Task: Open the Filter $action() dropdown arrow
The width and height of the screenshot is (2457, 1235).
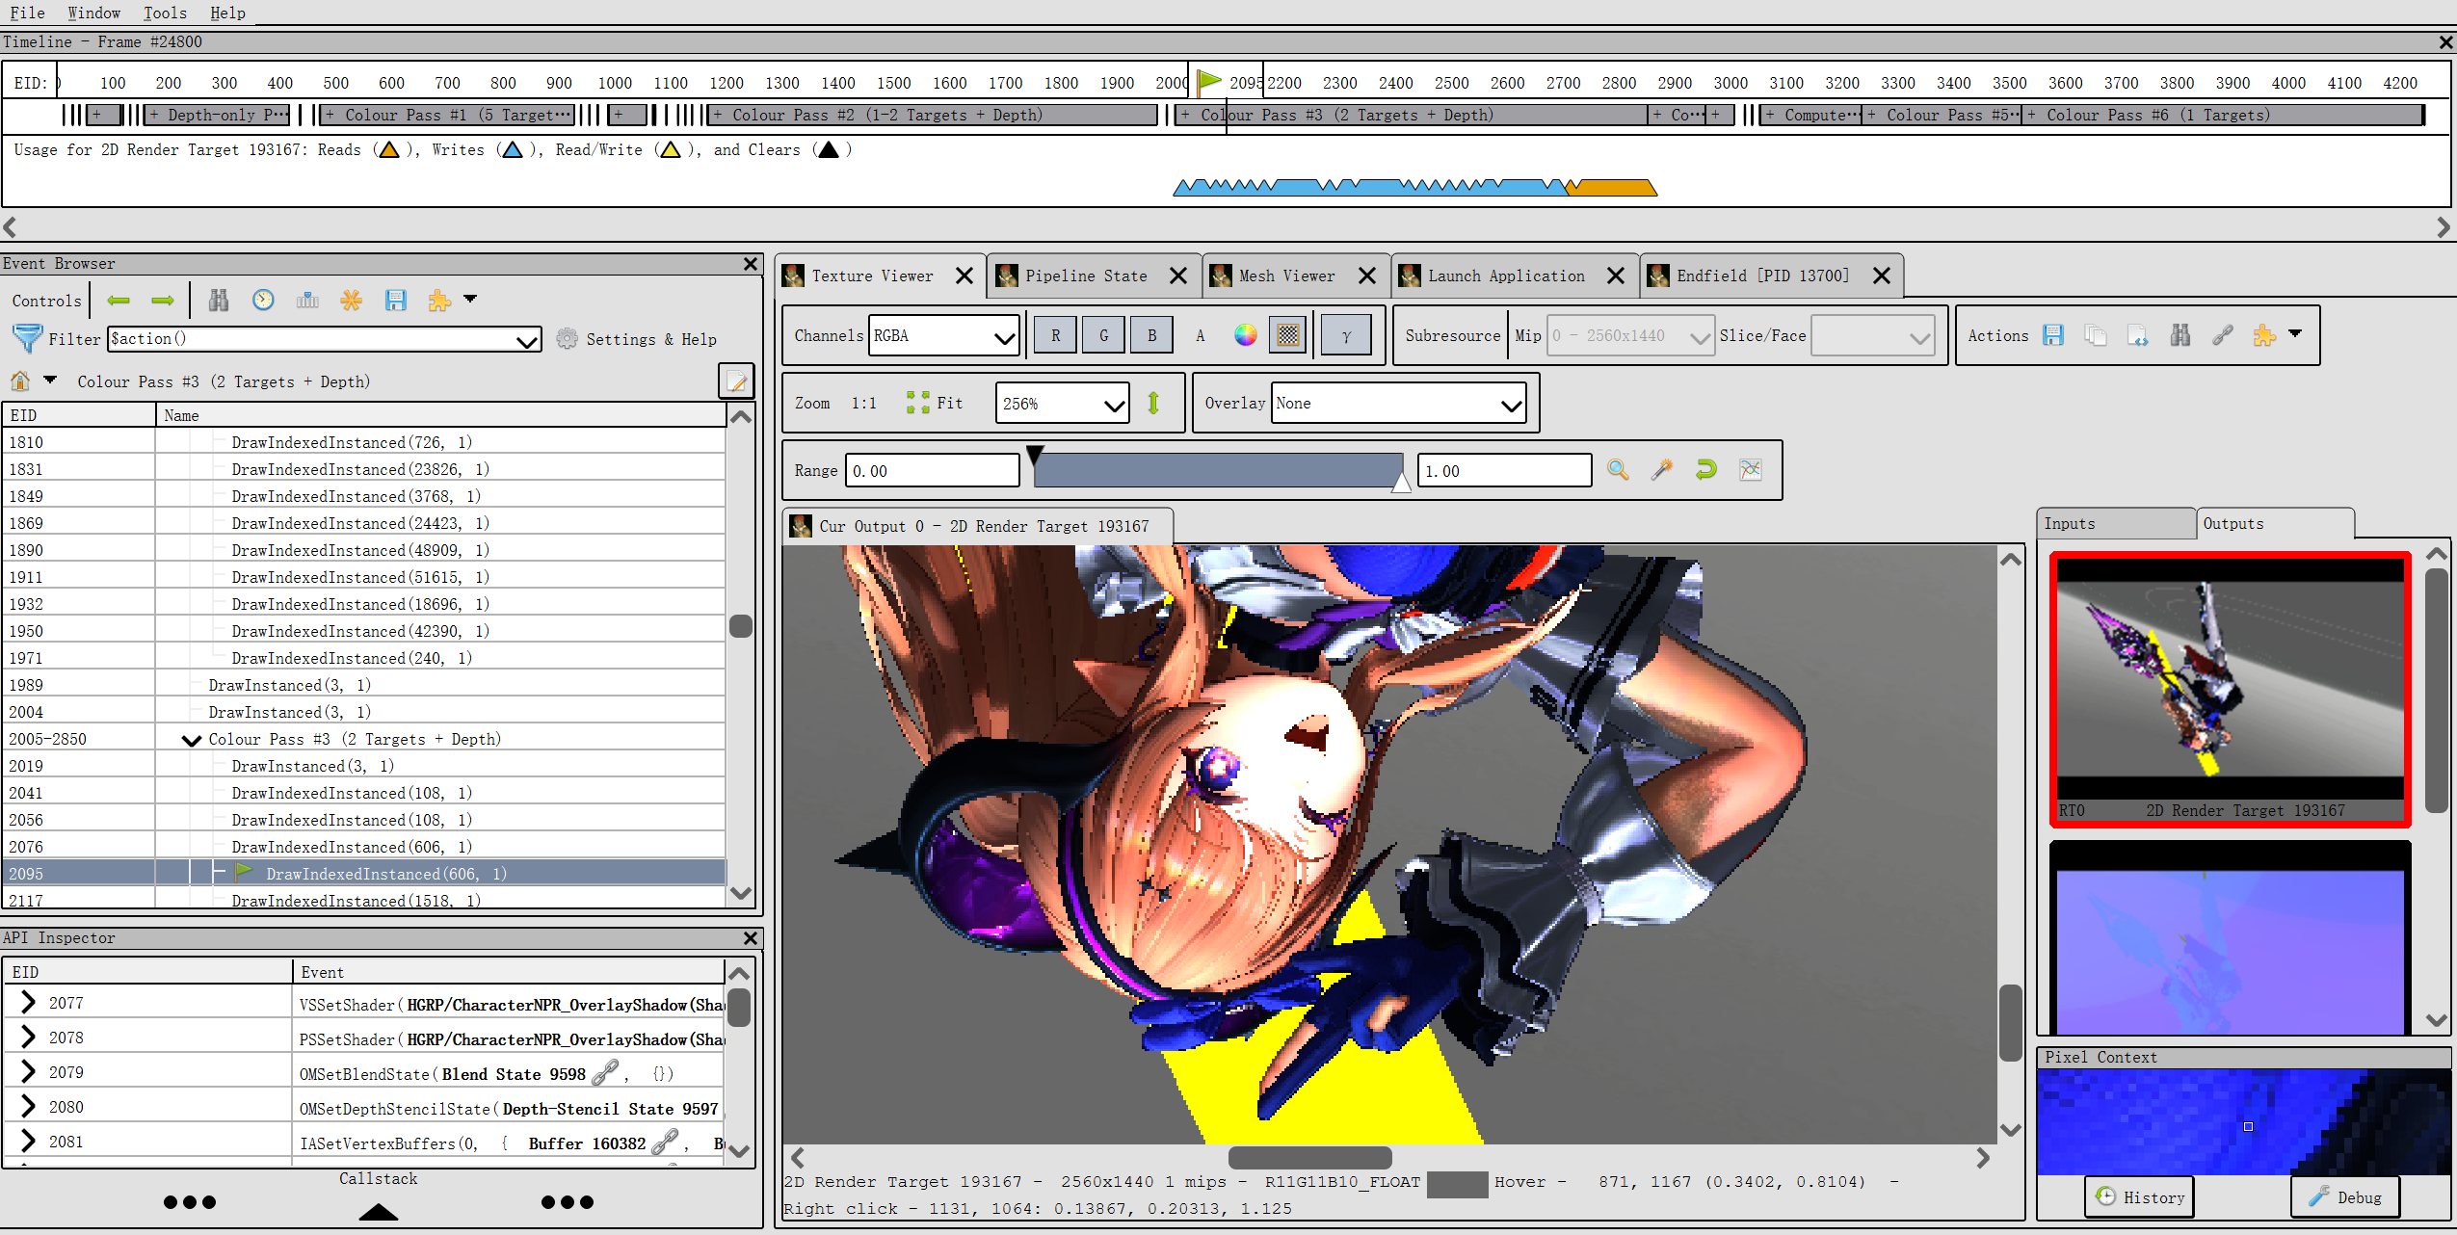Action: (527, 339)
